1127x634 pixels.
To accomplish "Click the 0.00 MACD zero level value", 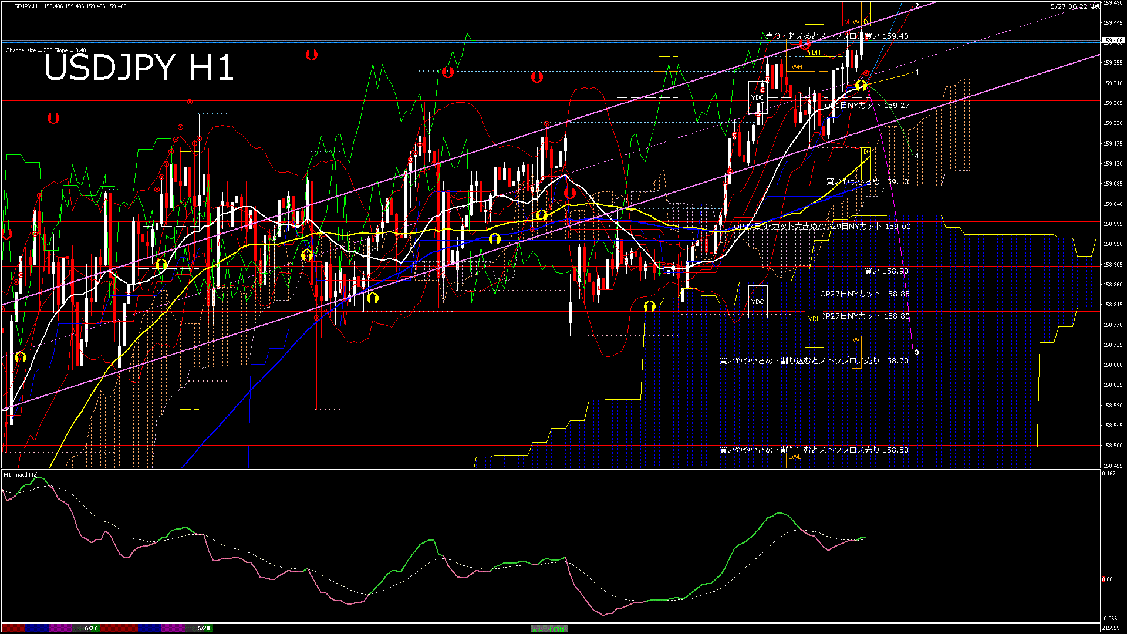I will pyautogui.click(x=1107, y=579).
